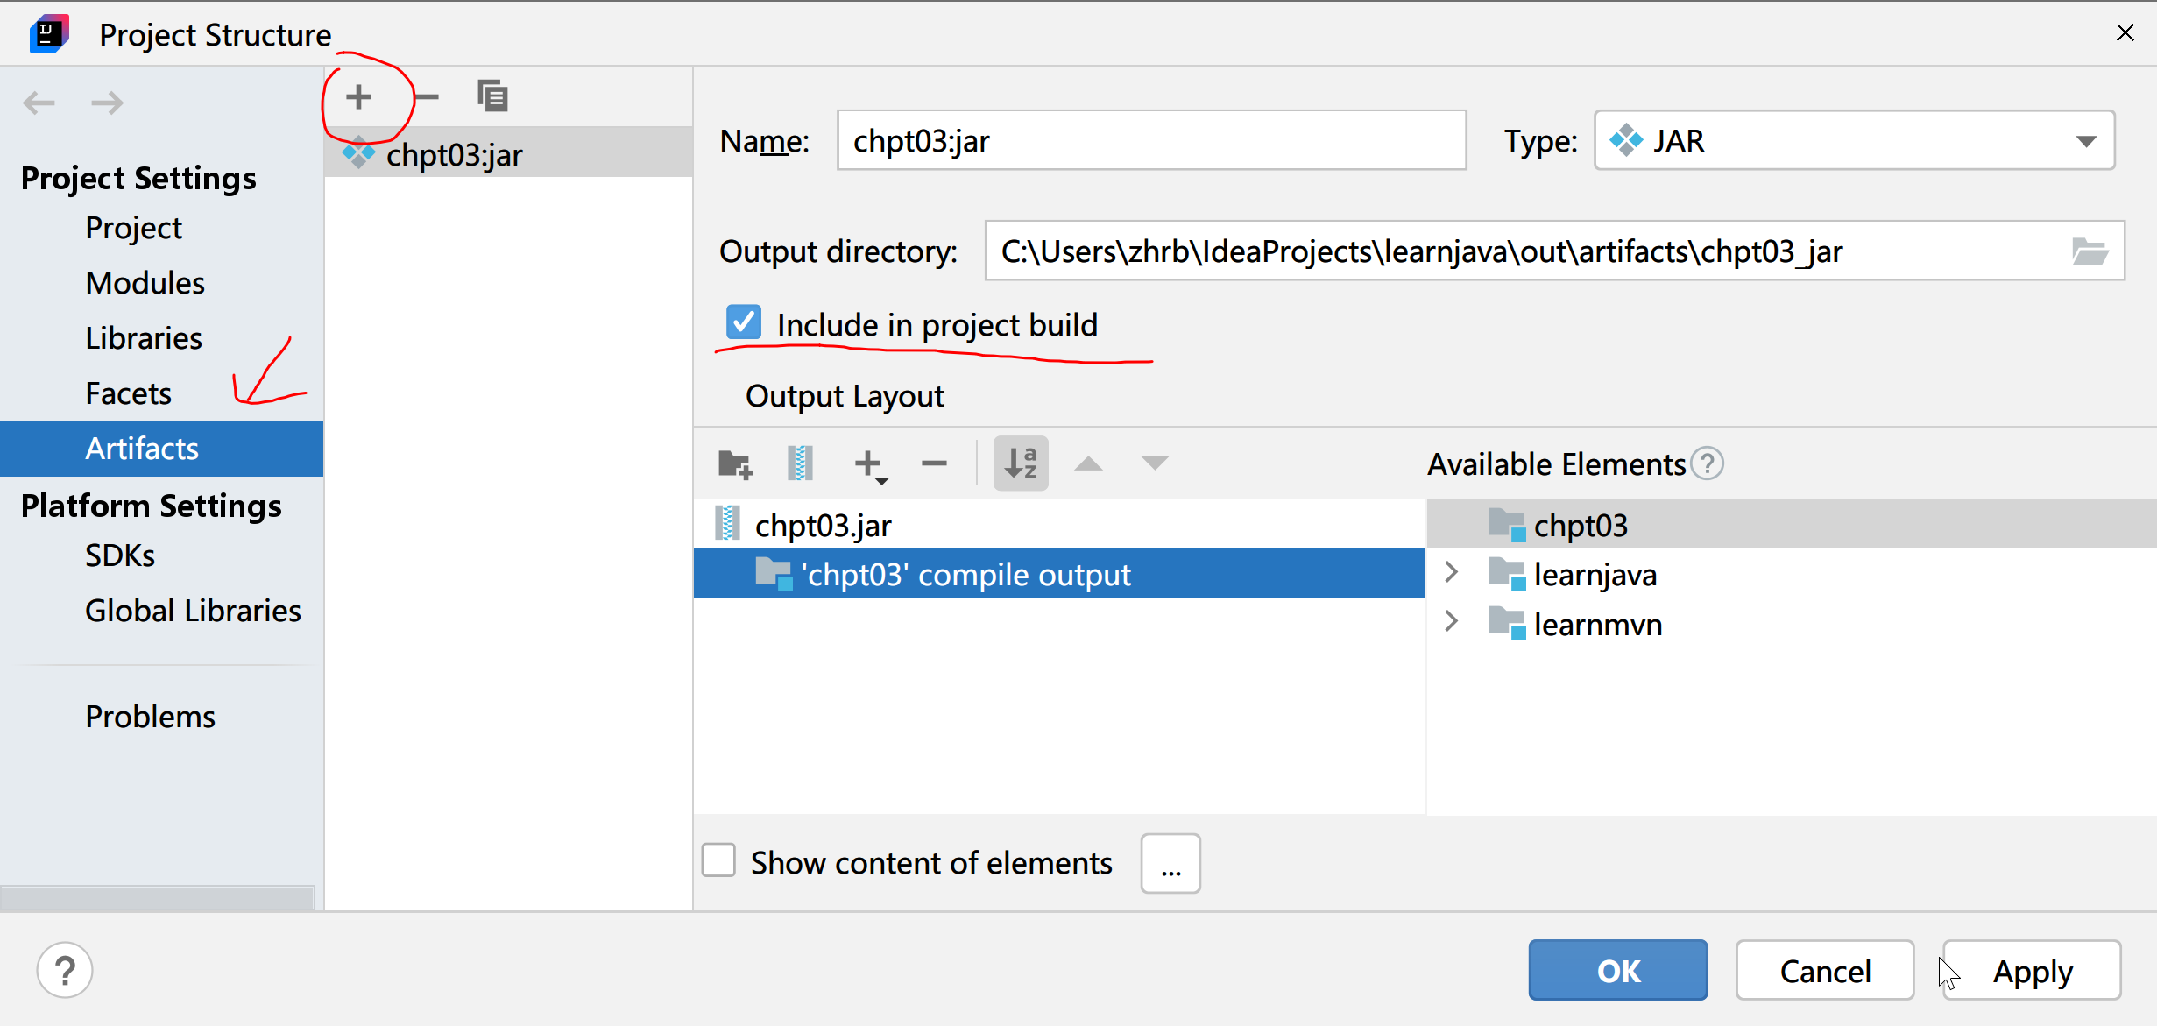This screenshot has width=2157, height=1026.
Task: Click the help icon beside Available Elements
Action: 1707,463
